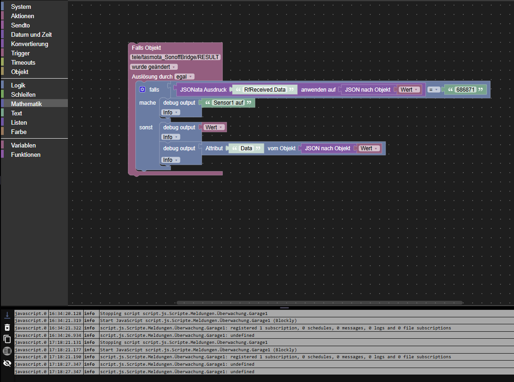Click log line 'Stopping script' at 16:34:20.128

coord(264,314)
